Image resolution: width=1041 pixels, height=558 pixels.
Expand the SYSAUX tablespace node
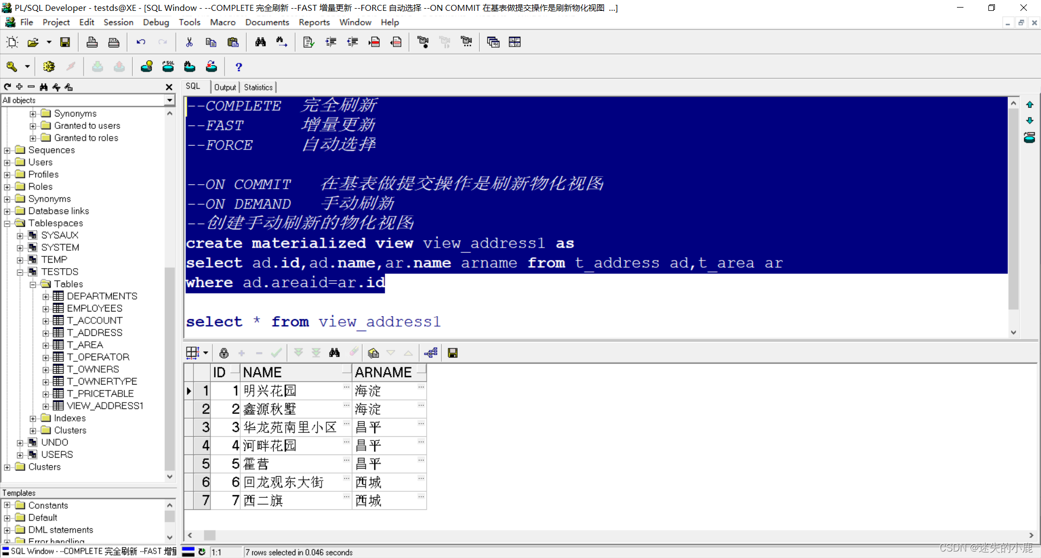point(20,236)
